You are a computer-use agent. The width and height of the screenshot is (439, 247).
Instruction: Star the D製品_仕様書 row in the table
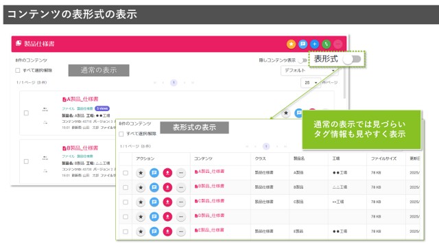(141, 217)
